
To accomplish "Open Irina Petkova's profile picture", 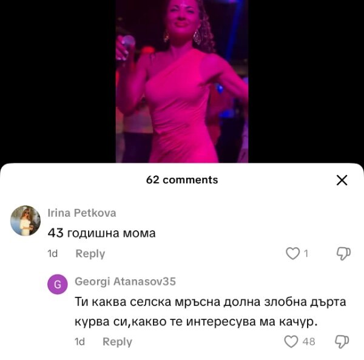I will coord(25,220).
